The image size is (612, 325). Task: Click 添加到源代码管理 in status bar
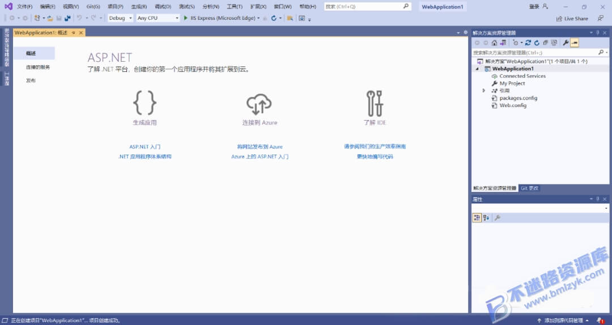pos(563,320)
